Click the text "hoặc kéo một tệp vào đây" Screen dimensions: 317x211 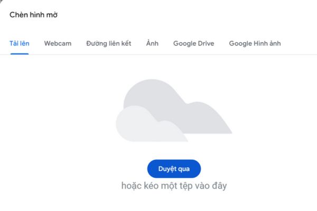(174, 186)
